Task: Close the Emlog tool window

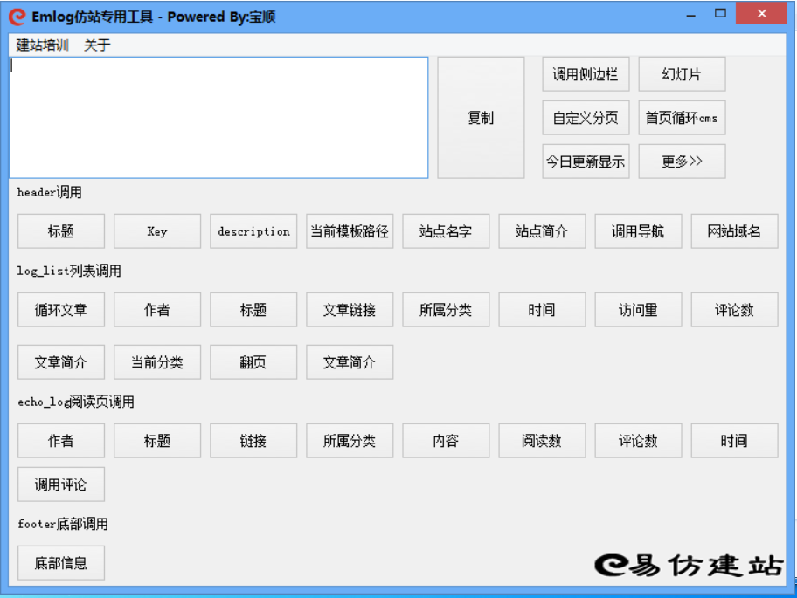Action: coord(761,13)
